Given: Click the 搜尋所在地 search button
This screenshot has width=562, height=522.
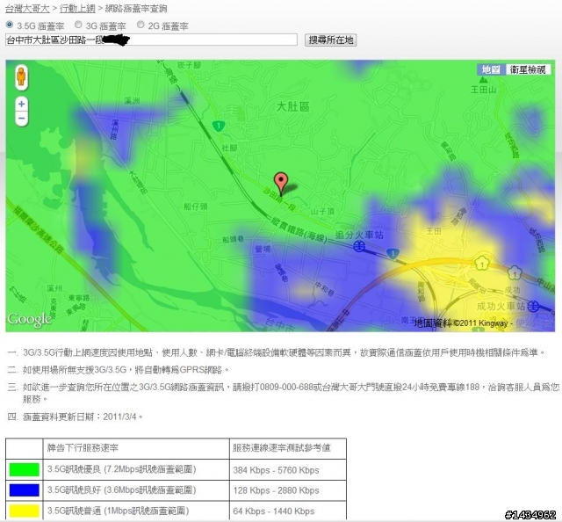Looking at the screenshot, I should coord(330,40).
